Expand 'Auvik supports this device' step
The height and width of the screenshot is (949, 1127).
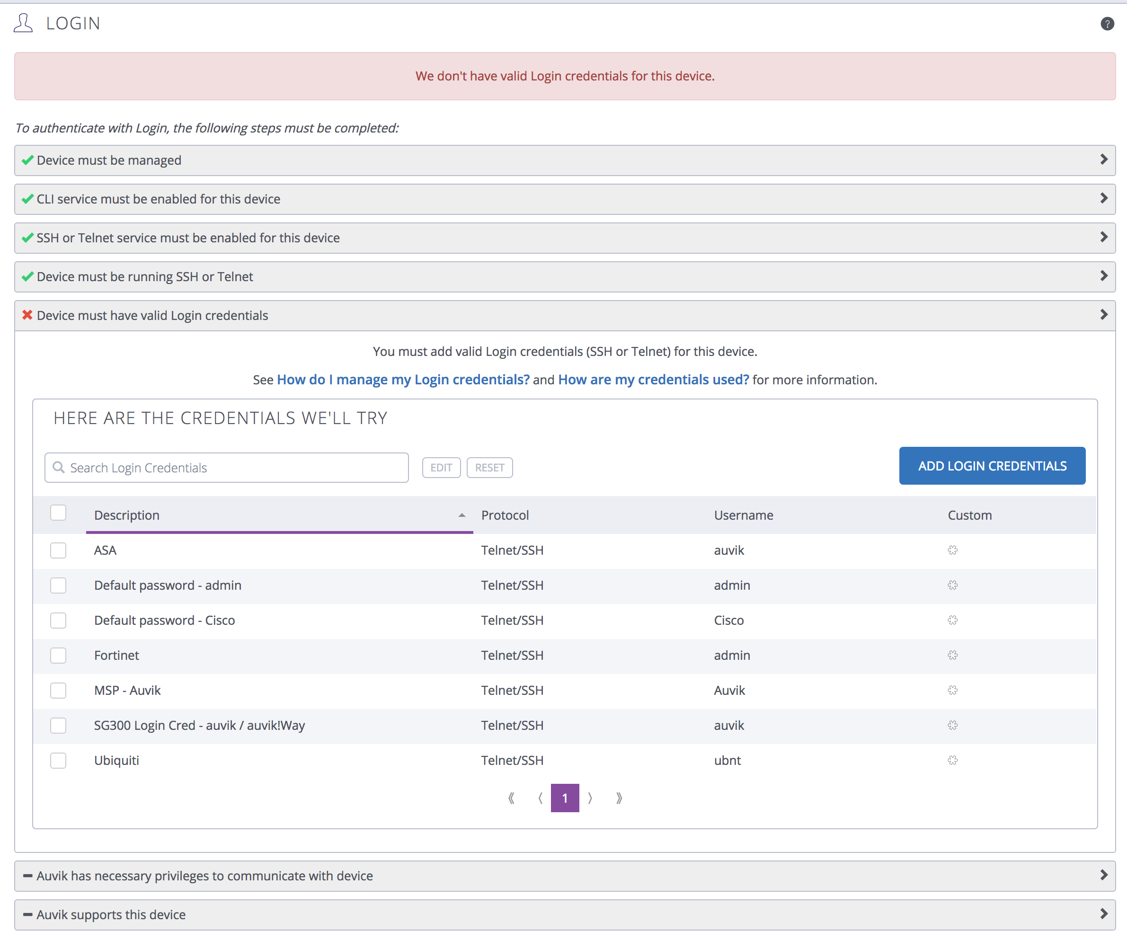565,914
